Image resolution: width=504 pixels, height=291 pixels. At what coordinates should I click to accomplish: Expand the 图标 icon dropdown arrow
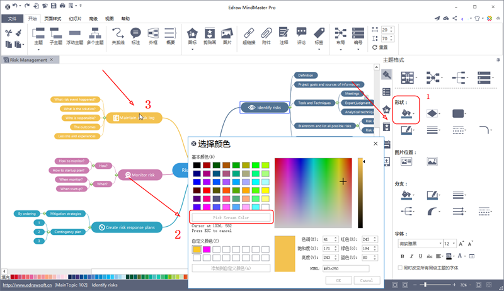click(x=192, y=50)
